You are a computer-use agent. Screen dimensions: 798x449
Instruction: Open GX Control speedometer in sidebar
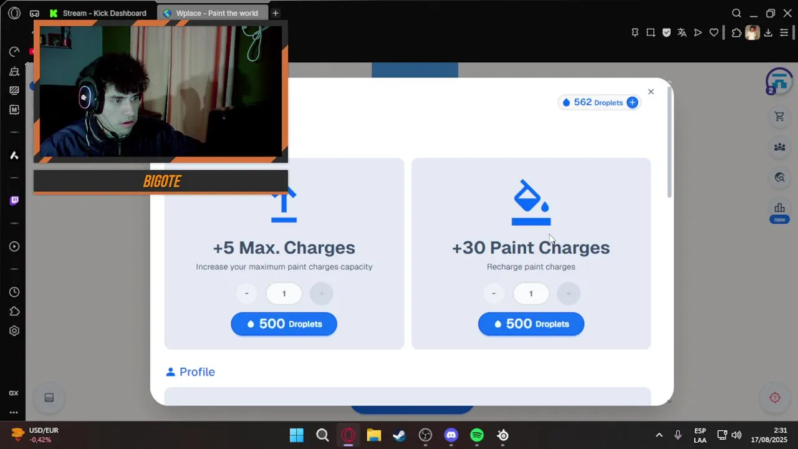(x=14, y=52)
